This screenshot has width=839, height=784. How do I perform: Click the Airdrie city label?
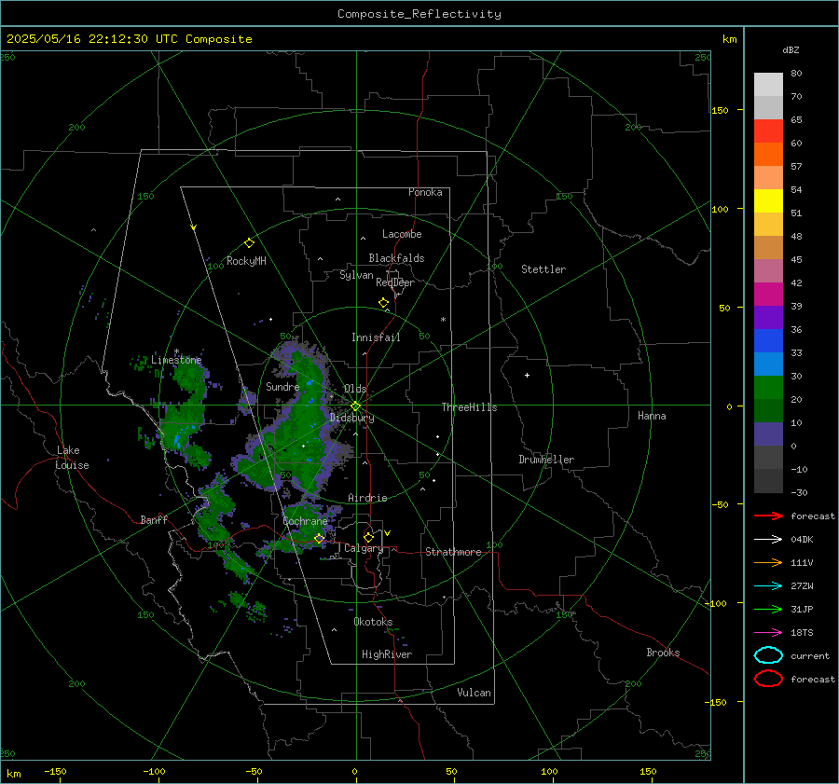pyautogui.click(x=367, y=498)
